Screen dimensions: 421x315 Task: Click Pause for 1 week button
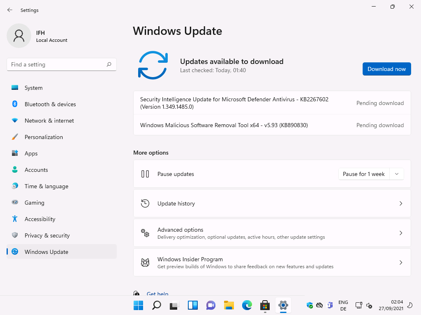pyautogui.click(x=364, y=174)
